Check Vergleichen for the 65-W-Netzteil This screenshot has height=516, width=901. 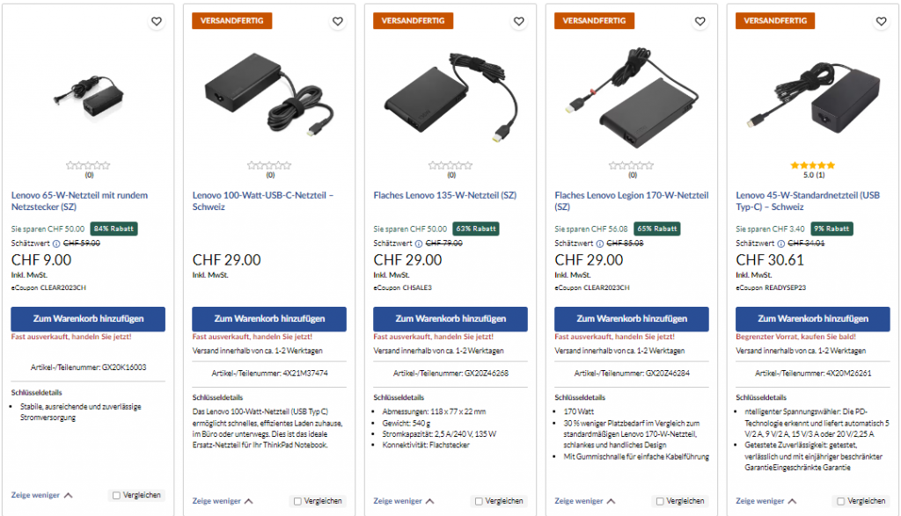(x=116, y=496)
